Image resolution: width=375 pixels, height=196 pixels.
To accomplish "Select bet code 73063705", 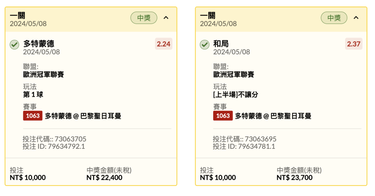I will pos(70,139).
